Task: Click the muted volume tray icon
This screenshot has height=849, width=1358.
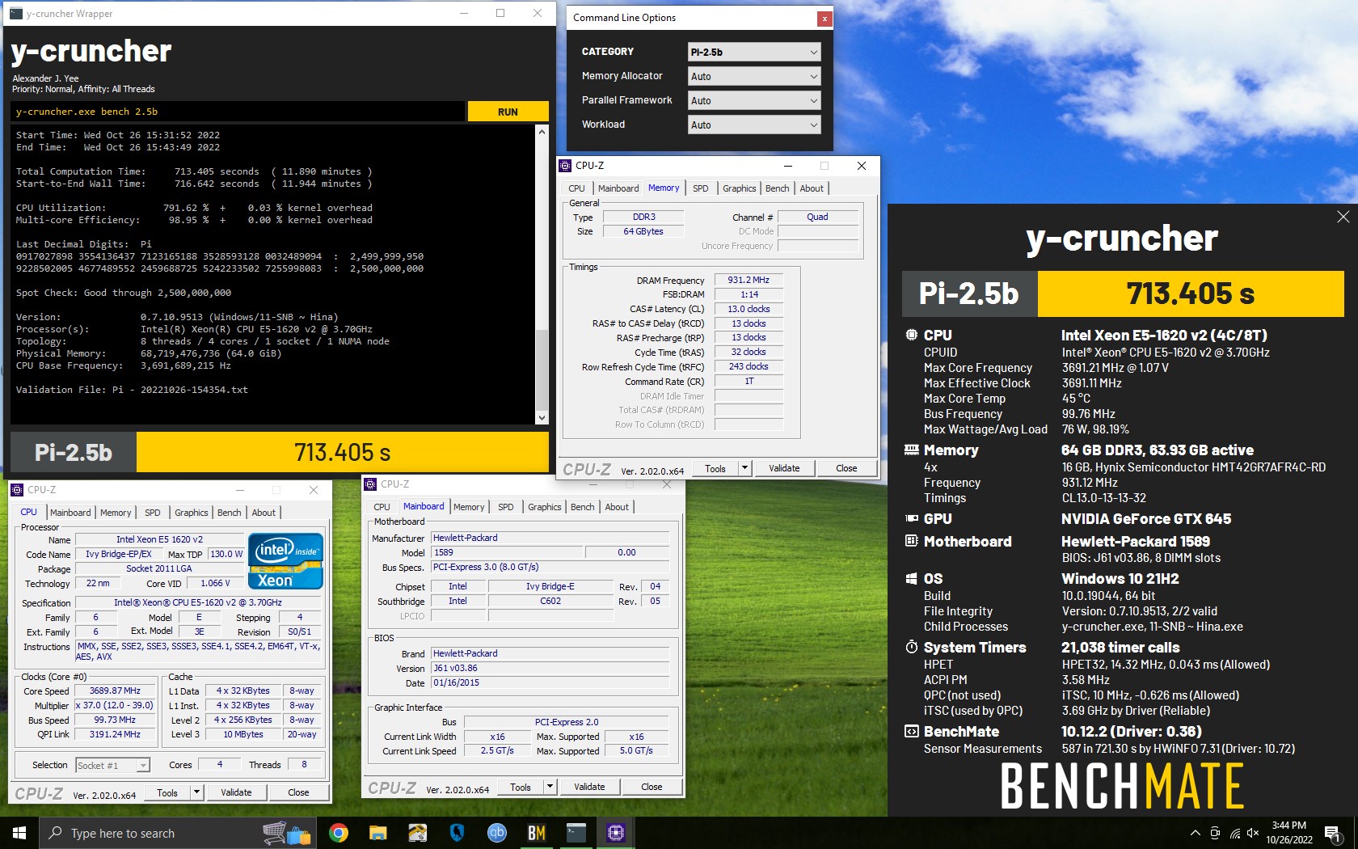Action: (1254, 833)
